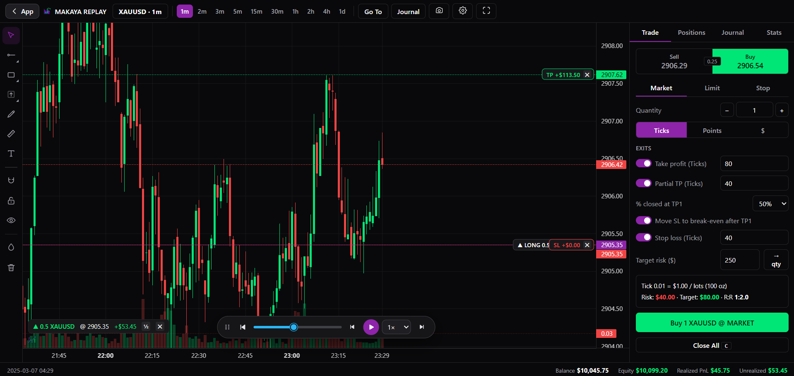Select $ unit option
This screenshot has width=794, height=376.
point(763,130)
